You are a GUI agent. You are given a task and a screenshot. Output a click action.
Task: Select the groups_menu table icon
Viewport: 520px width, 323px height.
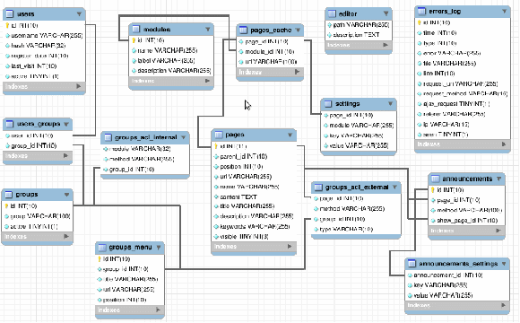(x=102, y=247)
